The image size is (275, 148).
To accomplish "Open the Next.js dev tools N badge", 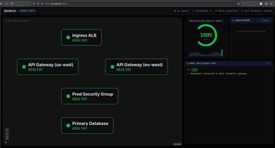I will click(x=6, y=143).
